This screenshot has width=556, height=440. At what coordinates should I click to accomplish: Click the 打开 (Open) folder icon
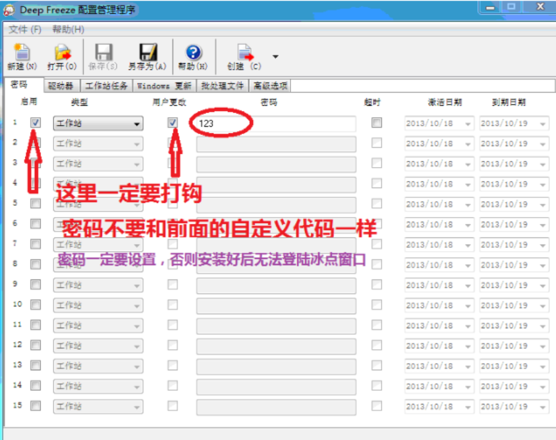62,53
